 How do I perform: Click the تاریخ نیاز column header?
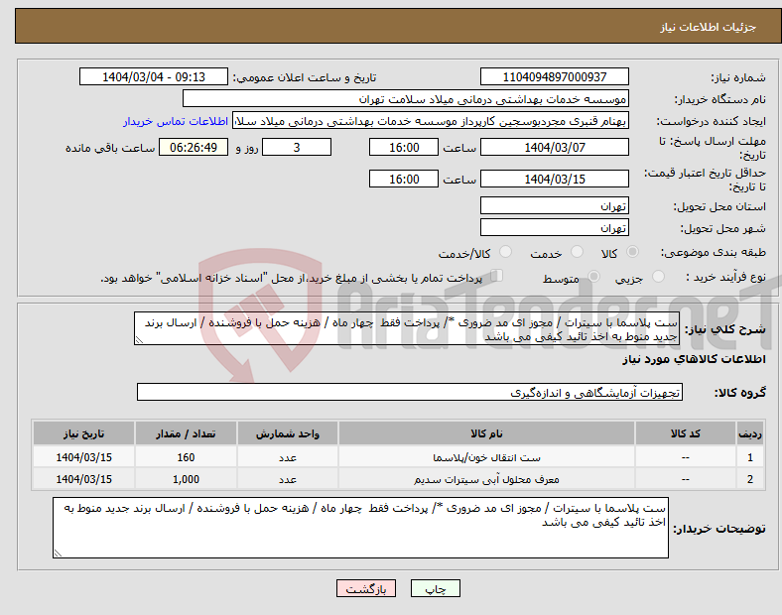click(83, 433)
